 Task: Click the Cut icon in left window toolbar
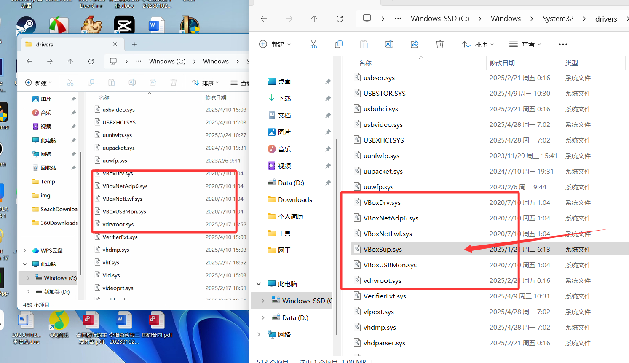click(x=70, y=82)
